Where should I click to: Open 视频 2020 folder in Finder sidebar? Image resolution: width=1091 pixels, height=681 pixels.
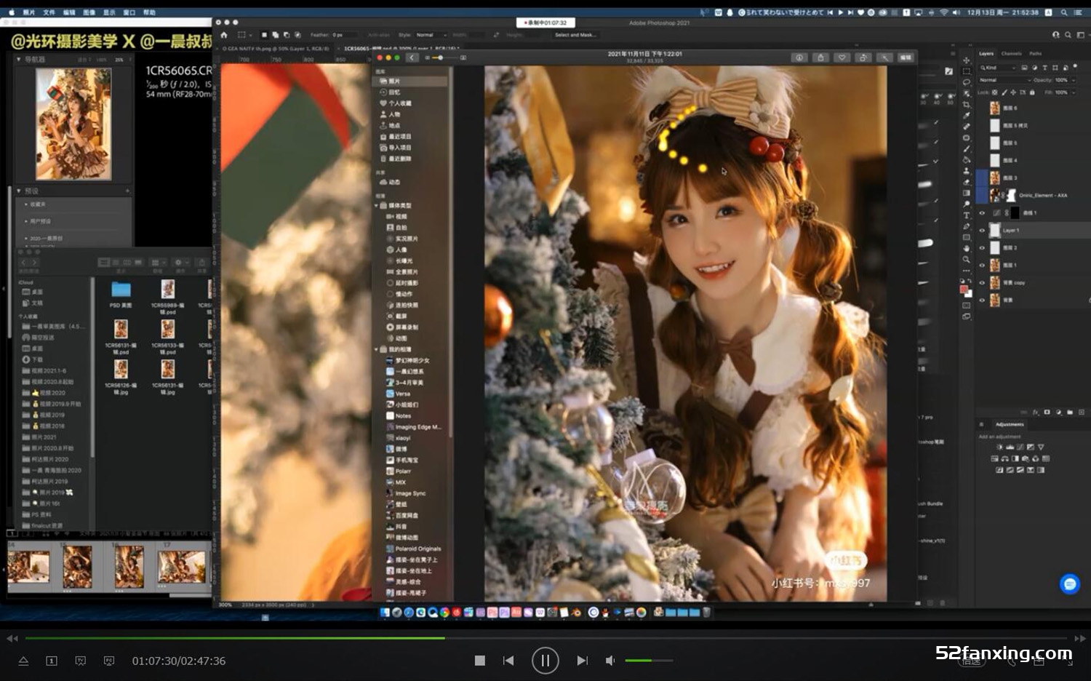point(48,393)
